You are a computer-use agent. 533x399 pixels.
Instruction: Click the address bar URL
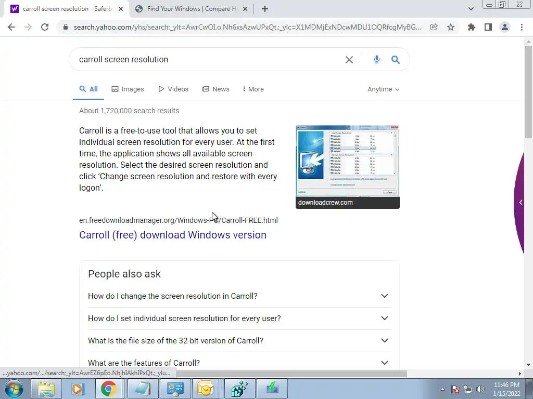tap(247, 27)
